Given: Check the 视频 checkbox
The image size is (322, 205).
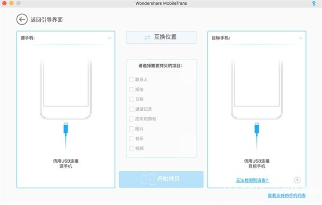Looking at the screenshot, I should 131,148.
